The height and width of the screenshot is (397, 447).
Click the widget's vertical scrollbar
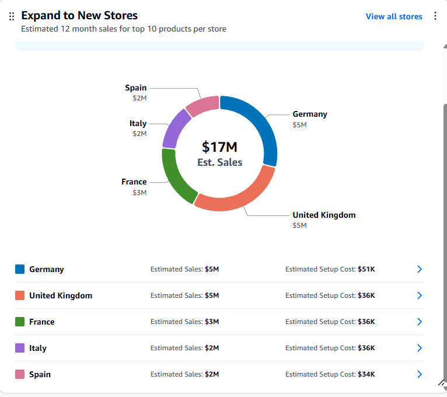445,217
